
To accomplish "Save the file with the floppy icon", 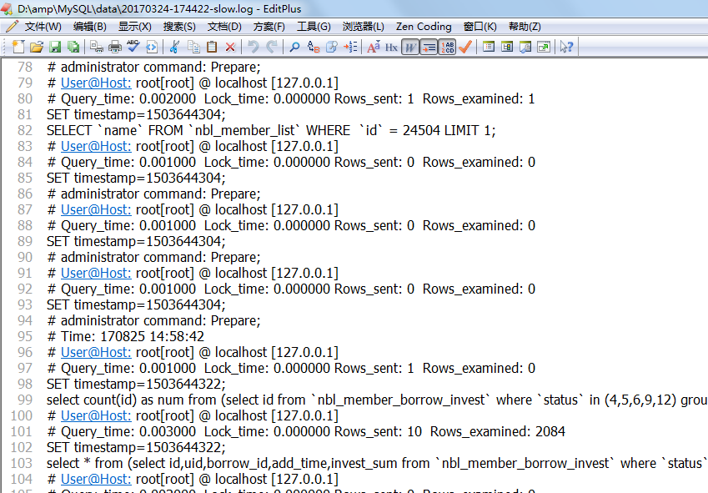I will 55,47.
